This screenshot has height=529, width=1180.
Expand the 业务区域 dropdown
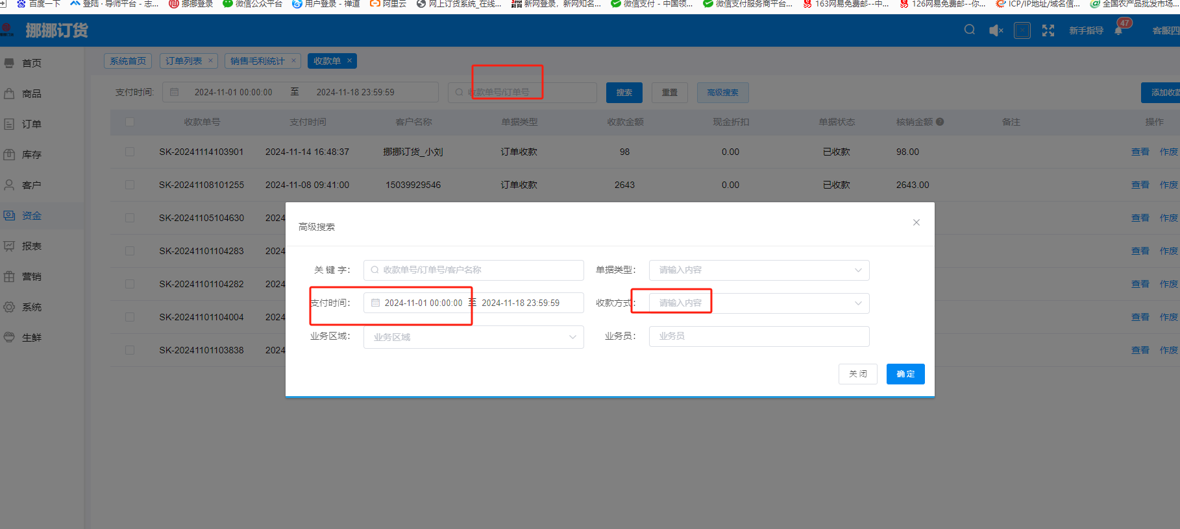tap(473, 337)
